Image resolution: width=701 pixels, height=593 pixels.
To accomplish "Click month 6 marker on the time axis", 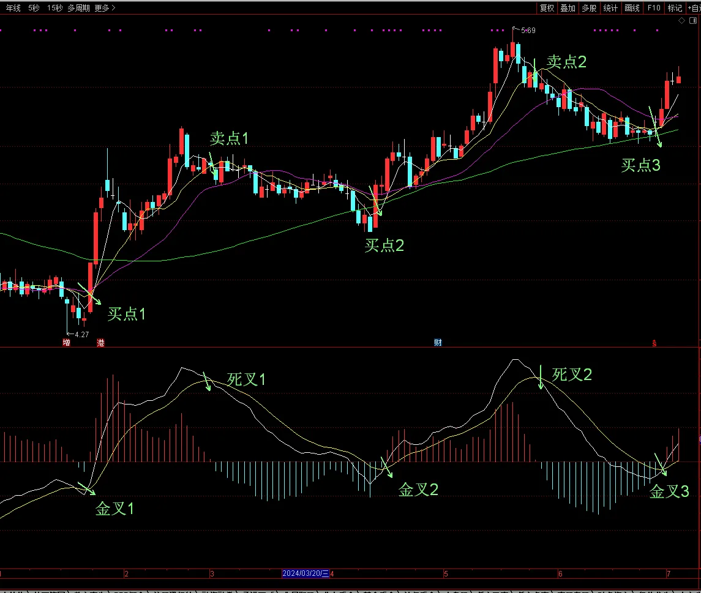I will pos(560,574).
